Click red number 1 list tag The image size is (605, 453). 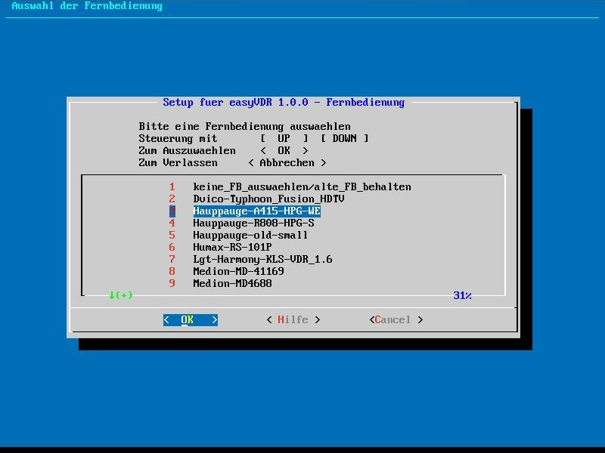point(172,186)
